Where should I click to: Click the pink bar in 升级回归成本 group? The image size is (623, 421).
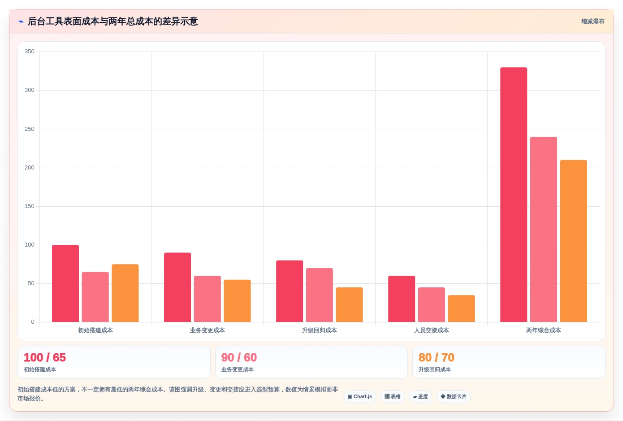click(x=320, y=295)
